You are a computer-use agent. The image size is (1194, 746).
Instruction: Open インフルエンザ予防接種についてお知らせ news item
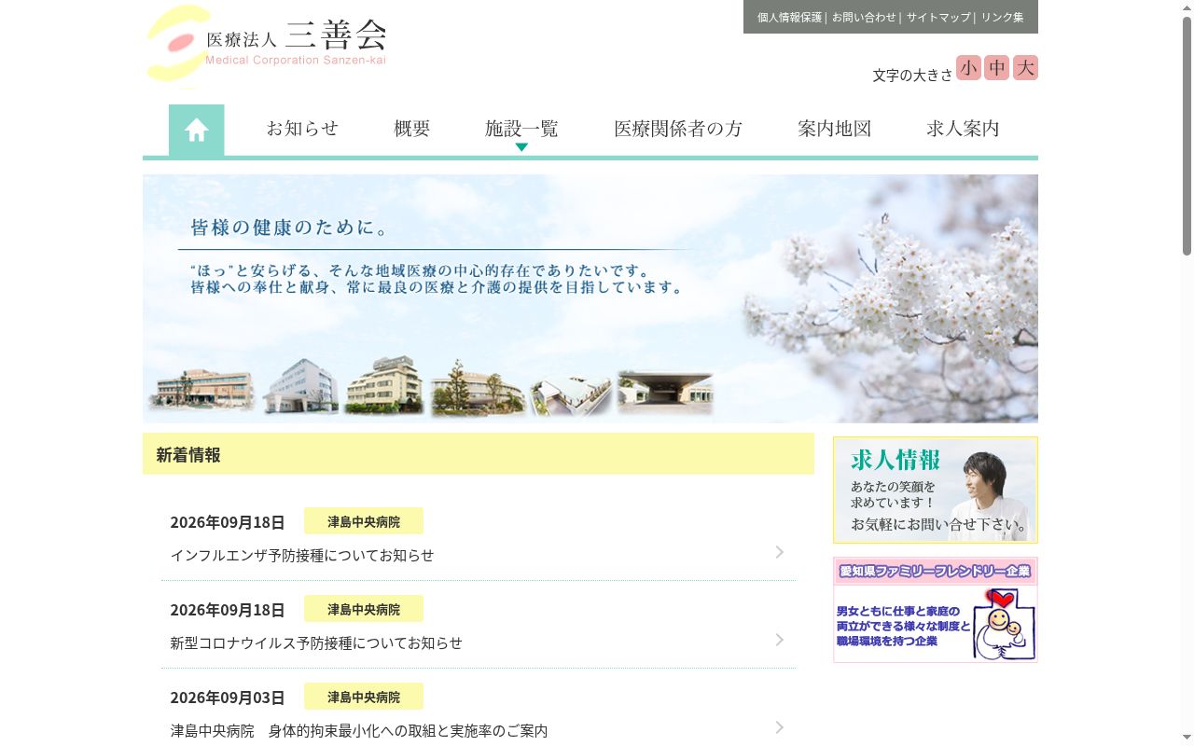302,555
